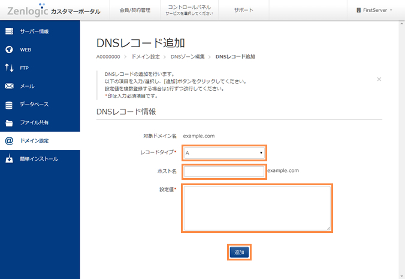Click the easy install download icon

tap(9, 160)
